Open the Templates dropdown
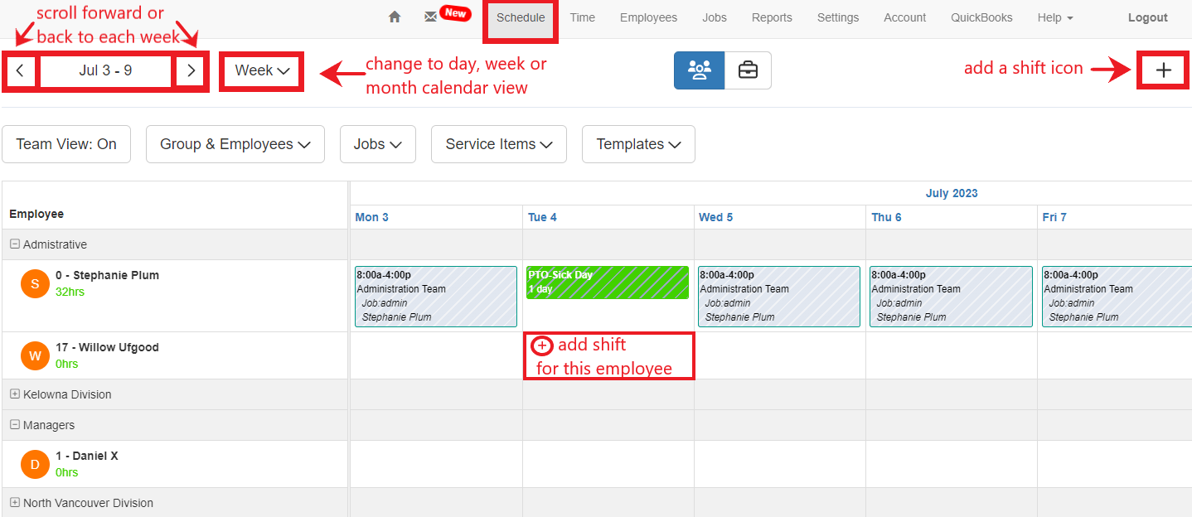1192x517 pixels. coord(638,144)
